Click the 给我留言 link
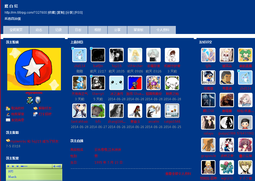This screenshot has width=255, height=181. [17, 114]
